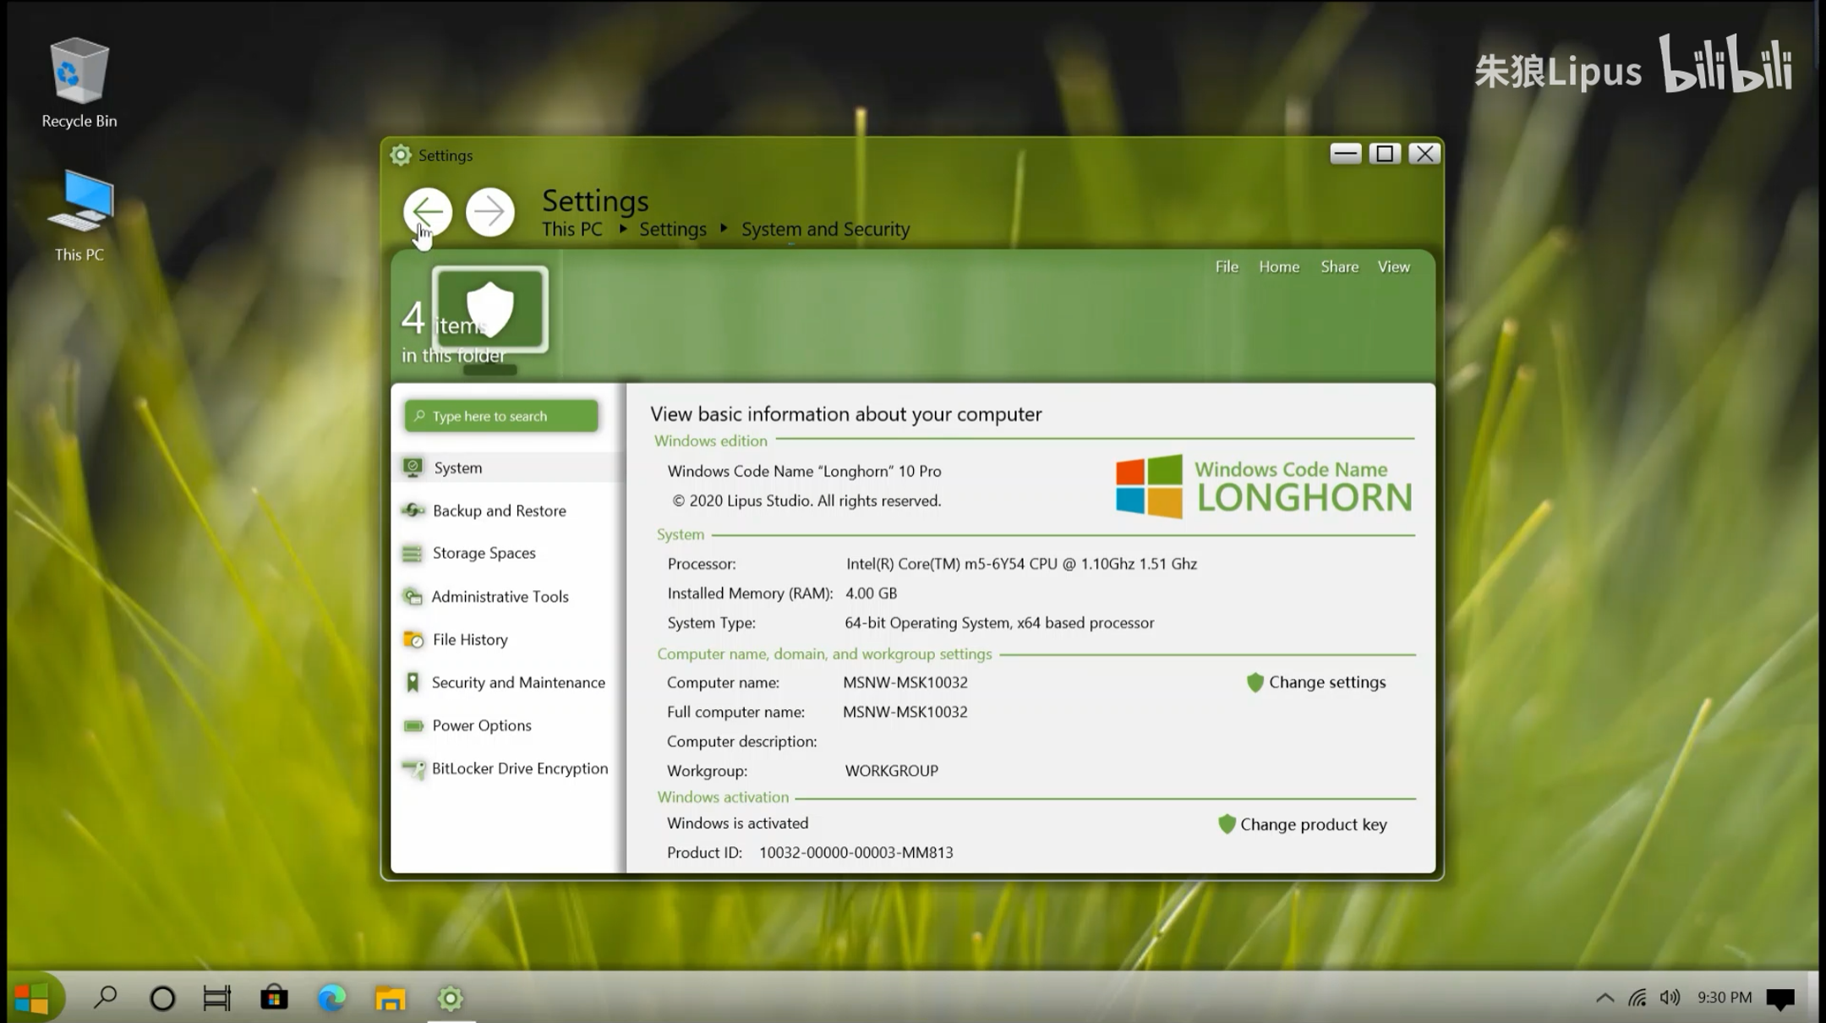Select Storage Spaces sidebar item
Viewport: 1826px width, 1023px height.
point(484,553)
